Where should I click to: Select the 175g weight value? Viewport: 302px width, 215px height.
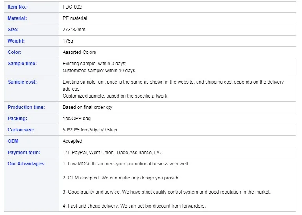pos(68,41)
